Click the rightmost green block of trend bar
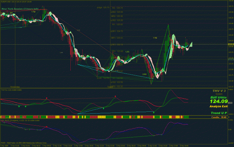This screenshot has width=234, height=147. pos(186,117)
